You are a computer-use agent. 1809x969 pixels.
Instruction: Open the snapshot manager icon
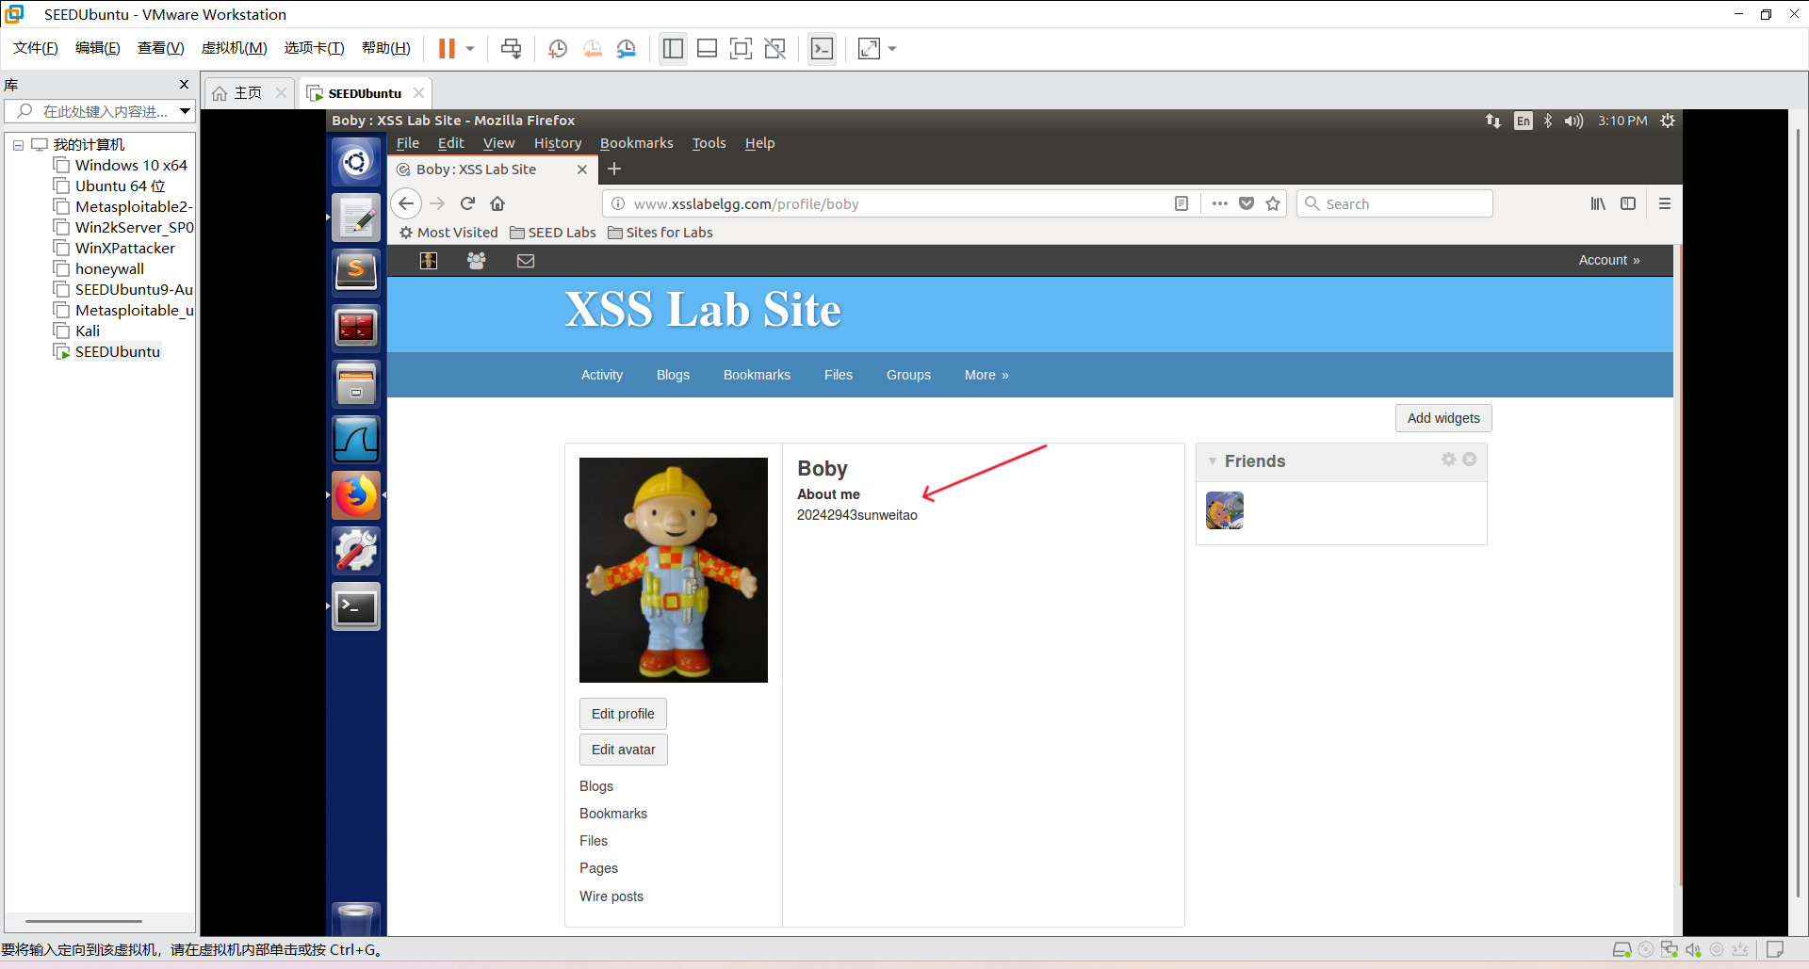click(627, 49)
